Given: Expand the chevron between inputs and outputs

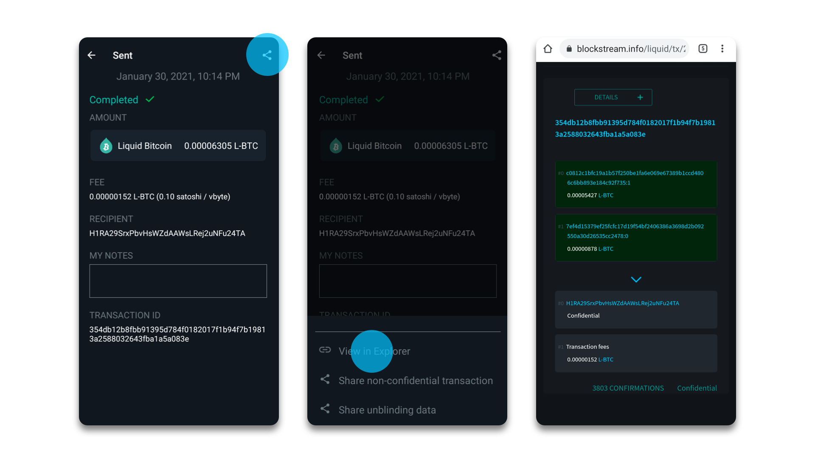Looking at the screenshot, I should point(636,279).
